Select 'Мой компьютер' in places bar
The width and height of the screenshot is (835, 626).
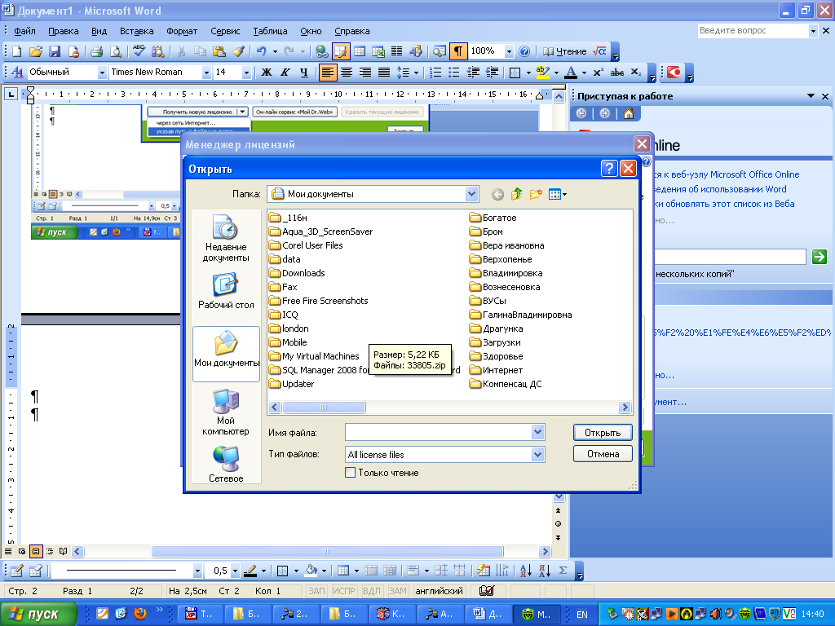[x=226, y=412]
